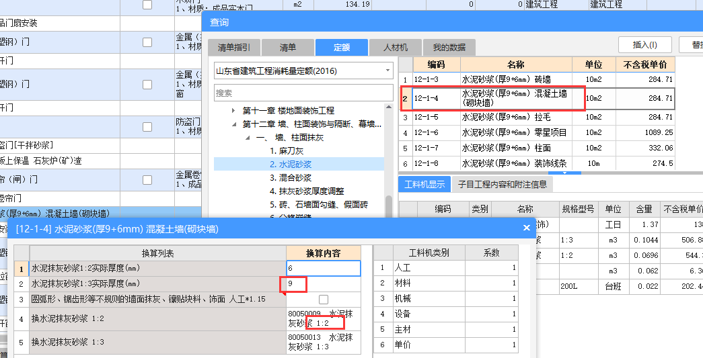Select quota row 12-1-4 混凝土墙(砌块墙)

(537, 99)
